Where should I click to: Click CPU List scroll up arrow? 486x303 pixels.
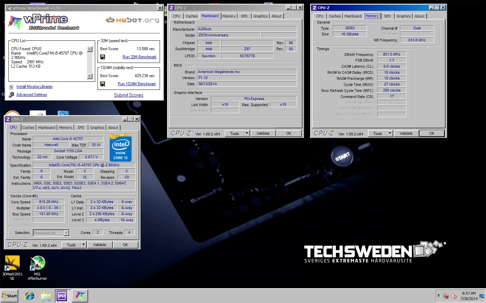[x=90, y=49]
